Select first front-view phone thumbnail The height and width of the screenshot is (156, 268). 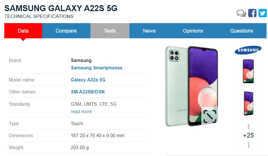coord(248,71)
